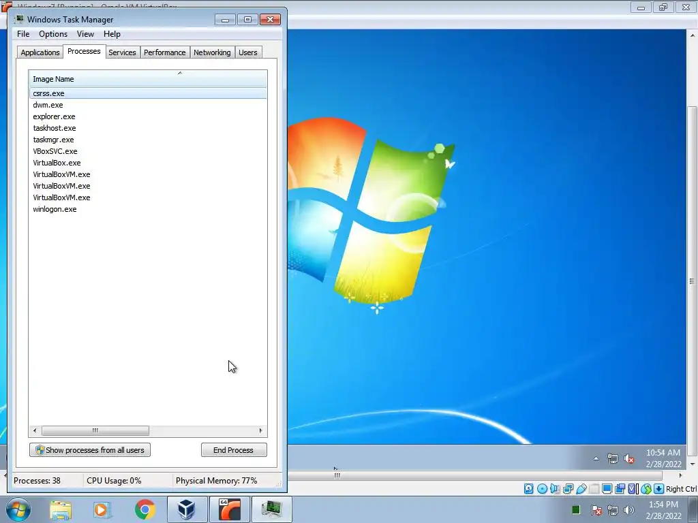This screenshot has width=698, height=523.
Task: Click the muted volume icon in guest tray
Action: 629,458
